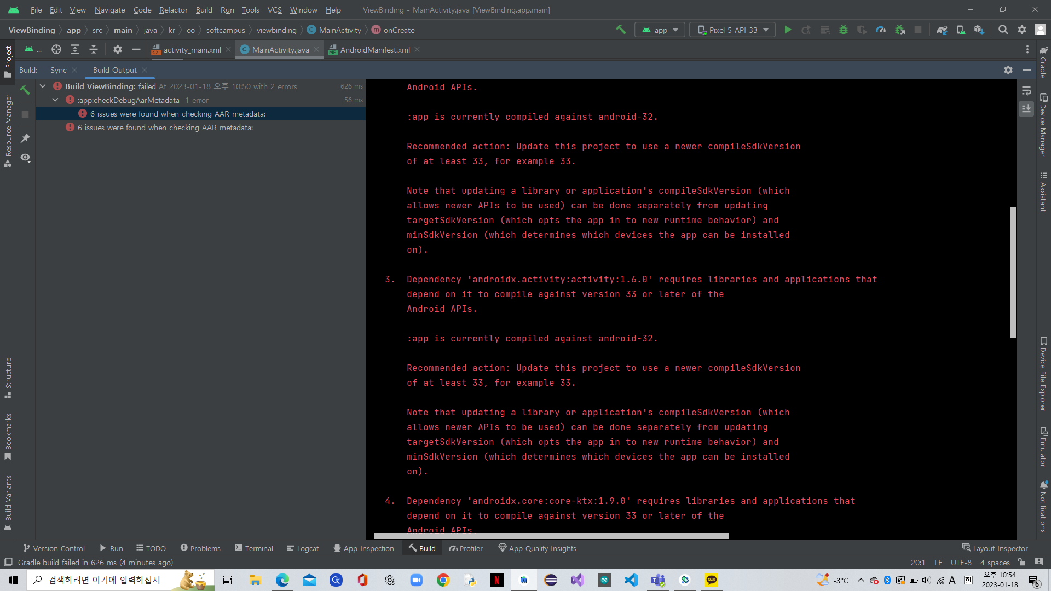This screenshot has height=591, width=1051.
Task: Click the Select Opened File target icon
Action: click(56, 49)
